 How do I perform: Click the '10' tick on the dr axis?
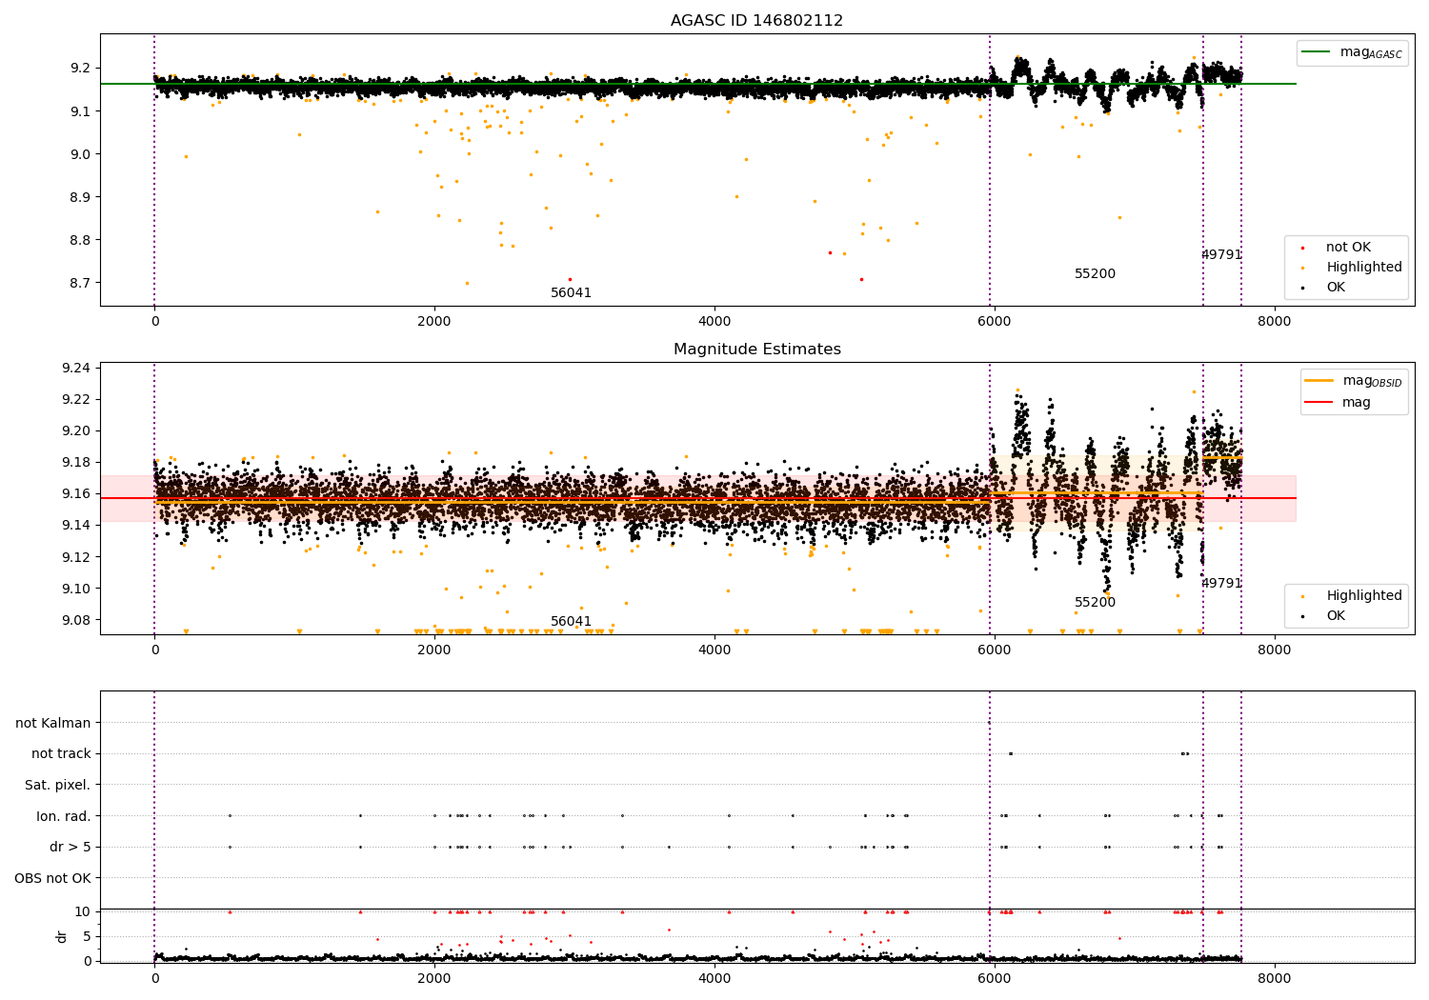pos(83,911)
